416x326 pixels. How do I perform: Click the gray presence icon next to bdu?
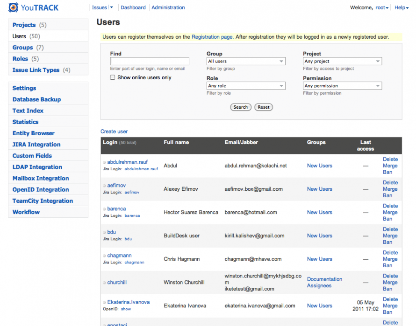click(104, 232)
